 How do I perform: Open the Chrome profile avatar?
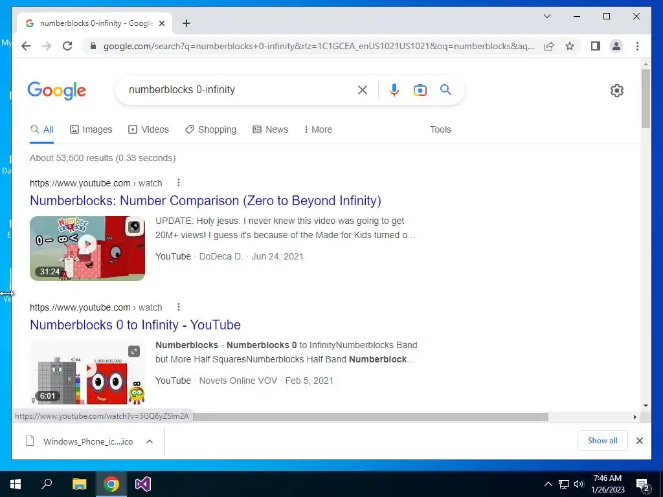[x=616, y=46]
